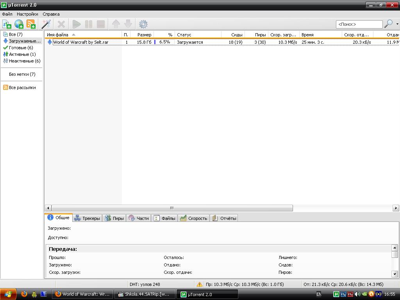Image resolution: width=400 pixels, height=300 pixels.
Task: Sort by the Время column header
Action: pyautogui.click(x=320, y=35)
